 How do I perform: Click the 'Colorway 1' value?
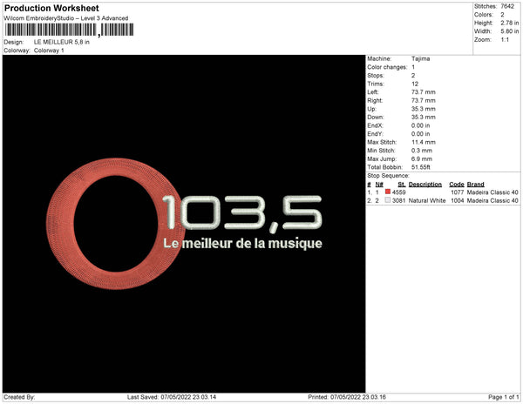49,50
